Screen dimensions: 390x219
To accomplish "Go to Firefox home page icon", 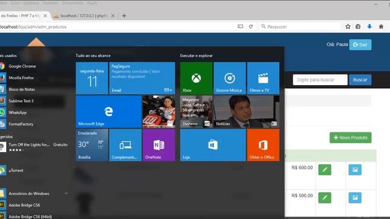I will point(381,27).
